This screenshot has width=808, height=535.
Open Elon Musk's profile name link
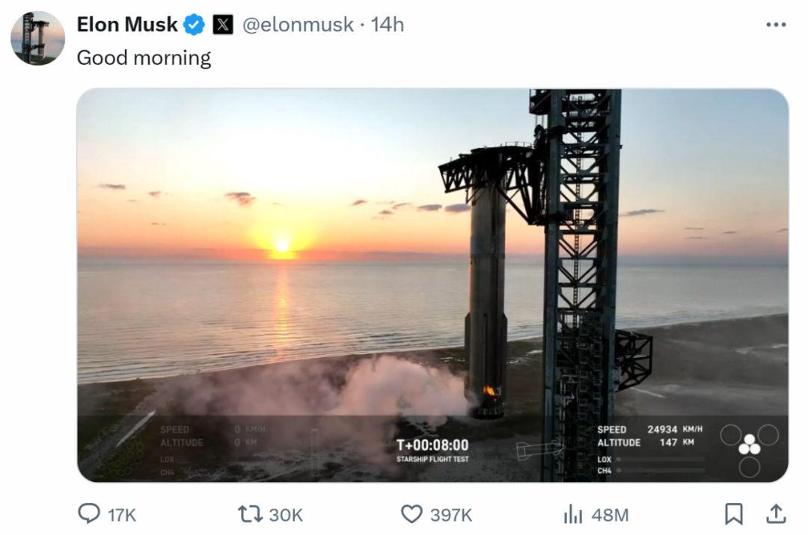tap(126, 24)
